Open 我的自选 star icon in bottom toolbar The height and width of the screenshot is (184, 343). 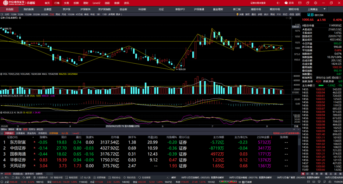pos(125,177)
